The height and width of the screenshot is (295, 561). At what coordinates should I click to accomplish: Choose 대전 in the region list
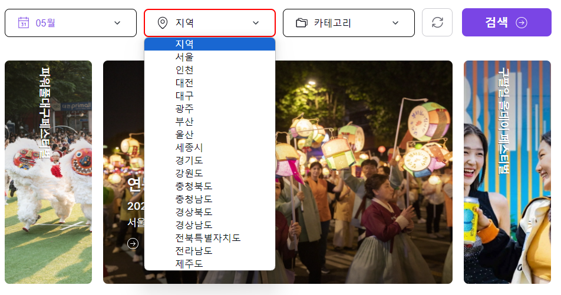[x=210, y=83]
